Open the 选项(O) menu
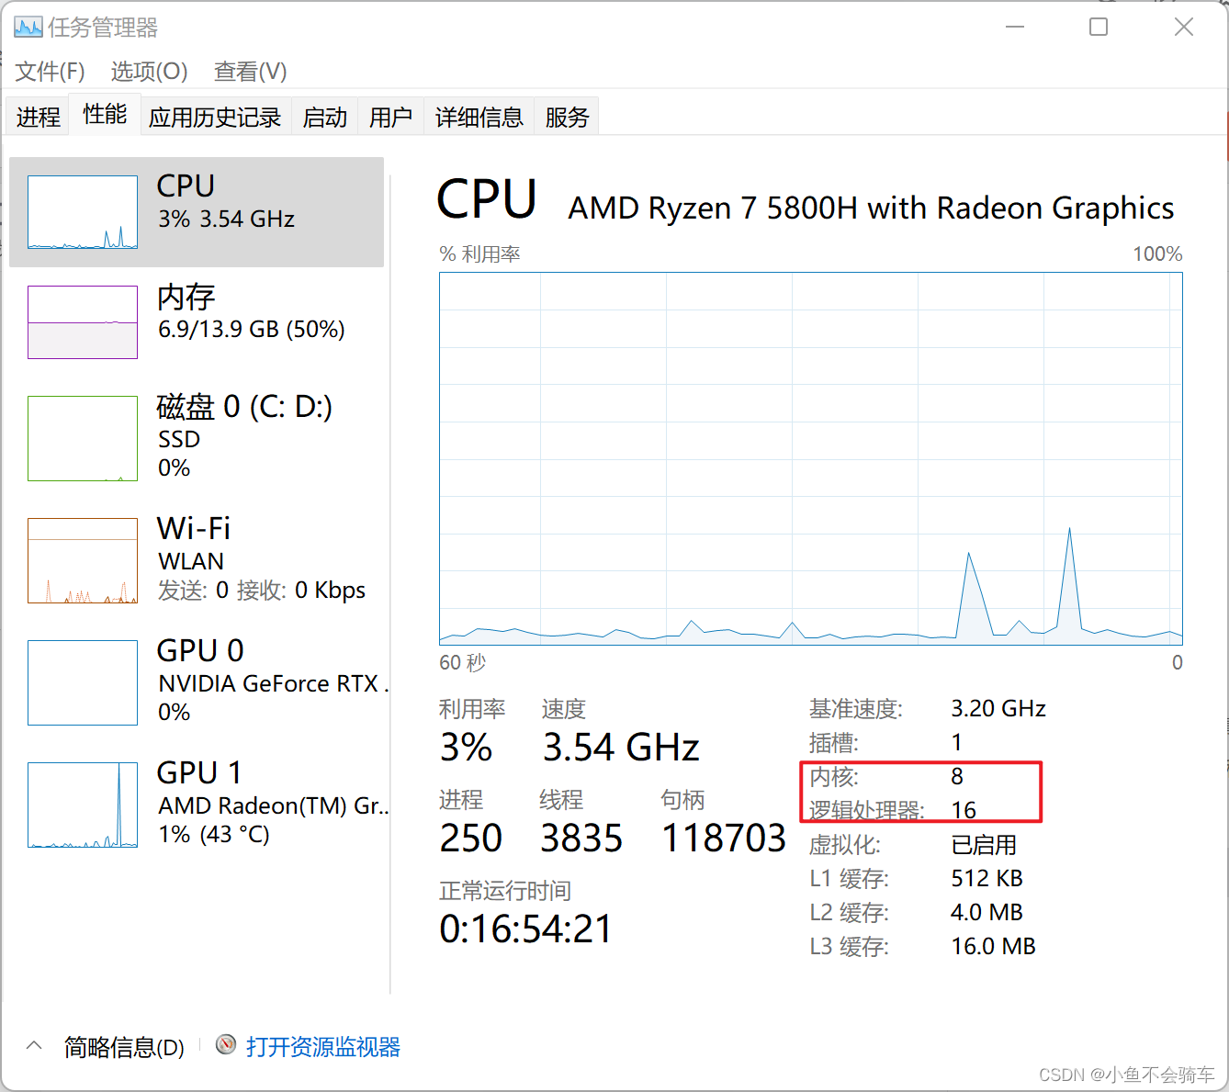The width and height of the screenshot is (1229, 1092). (x=149, y=72)
